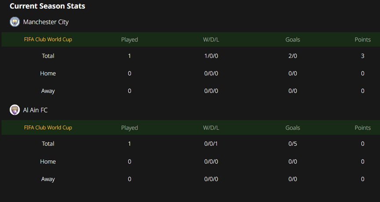Select Manchester City's Total row label
This screenshot has height=202, width=380.
click(48, 56)
